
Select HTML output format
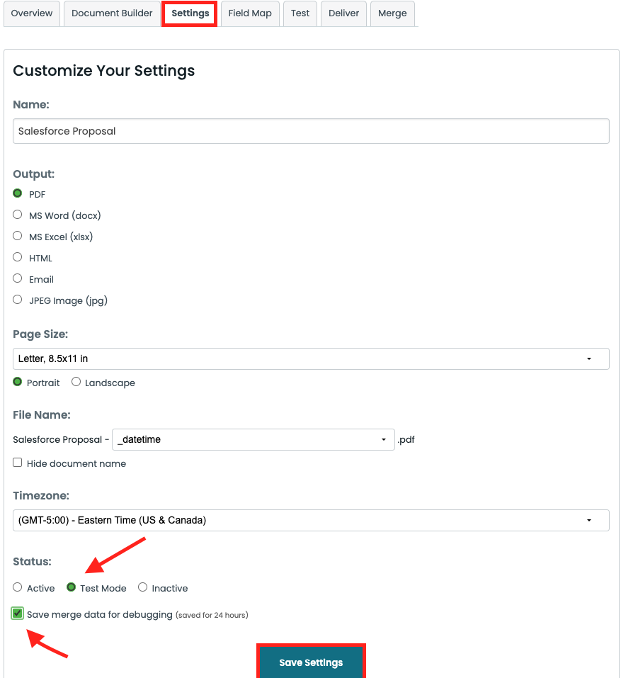point(17,256)
